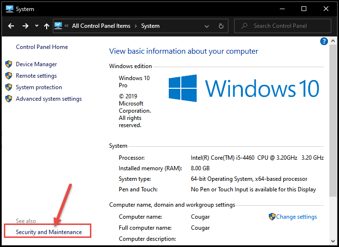339x247 pixels.
Task: Click the double chevron in address bar
Action: (x=66, y=26)
